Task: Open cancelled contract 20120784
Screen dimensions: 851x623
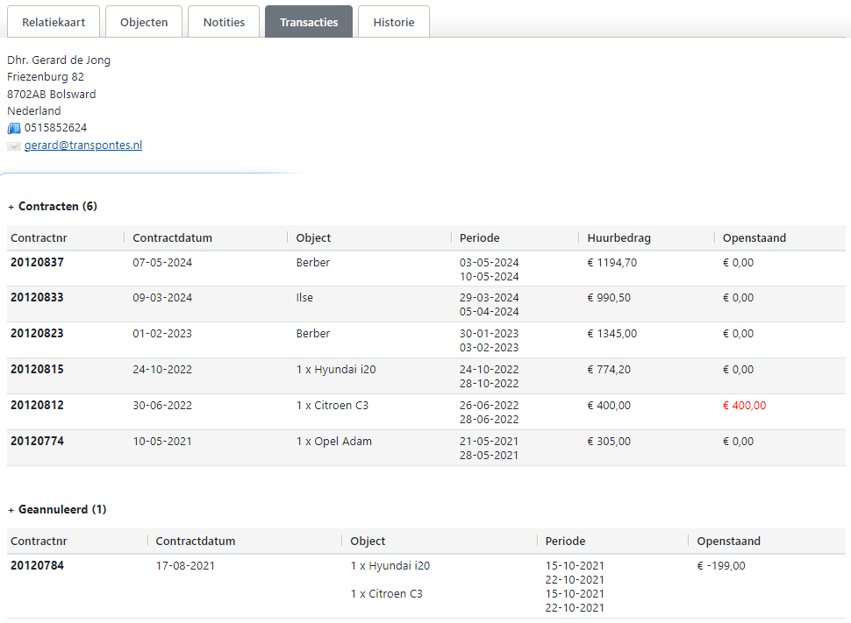Action: point(37,566)
